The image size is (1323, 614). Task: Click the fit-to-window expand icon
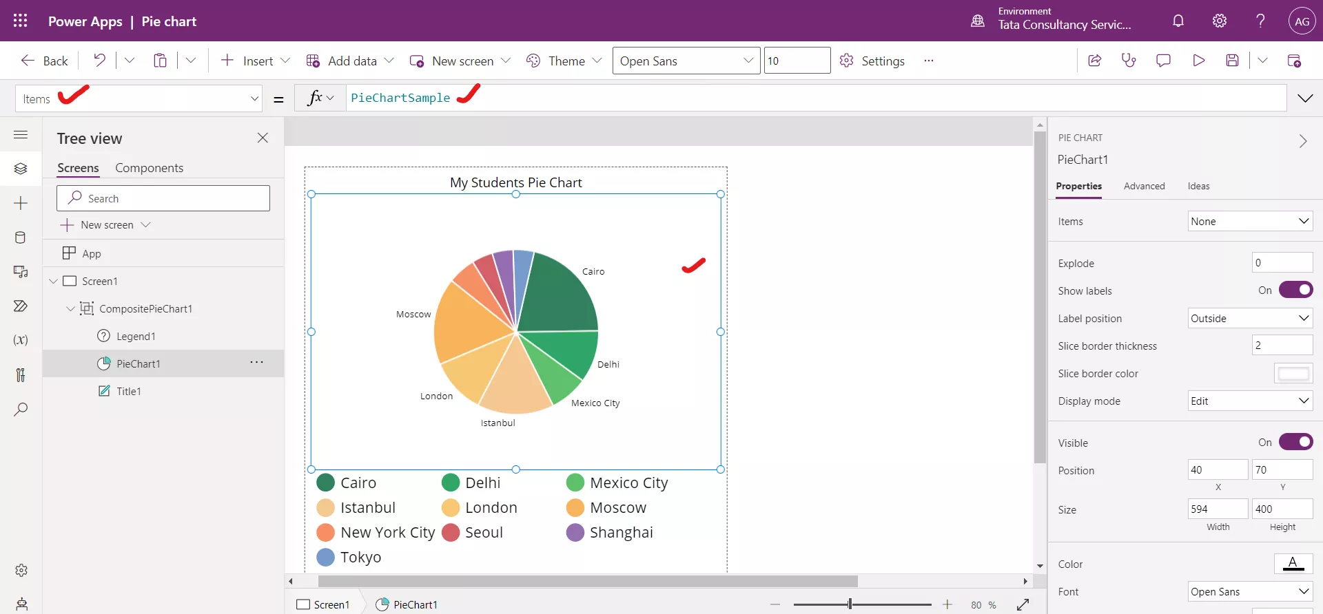(x=1023, y=604)
